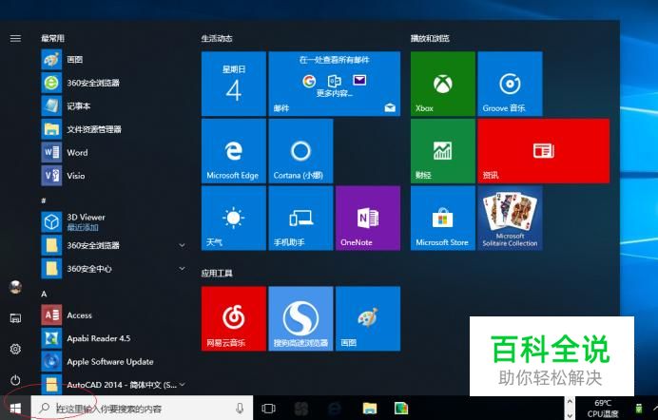This screenshot has height=420, width=658.
Task: Open the Pictures shortcut in Start sidebar
Action: (15, 318)
